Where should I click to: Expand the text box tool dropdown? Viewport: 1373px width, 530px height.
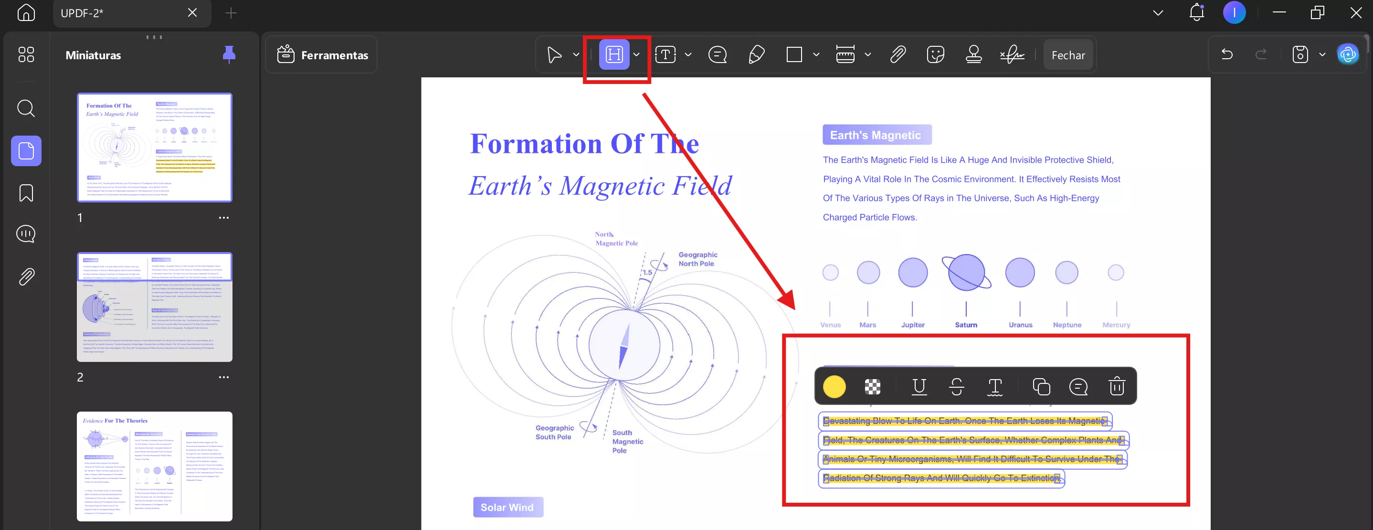pos(688,54)
